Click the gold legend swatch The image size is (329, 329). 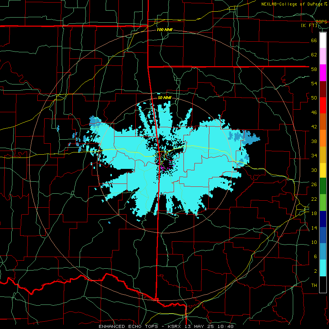pyautogui.click(x=323, y=155)
